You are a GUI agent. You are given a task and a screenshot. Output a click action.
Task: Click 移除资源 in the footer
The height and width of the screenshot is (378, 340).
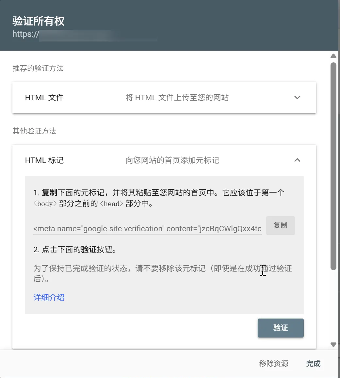[273, 364]
